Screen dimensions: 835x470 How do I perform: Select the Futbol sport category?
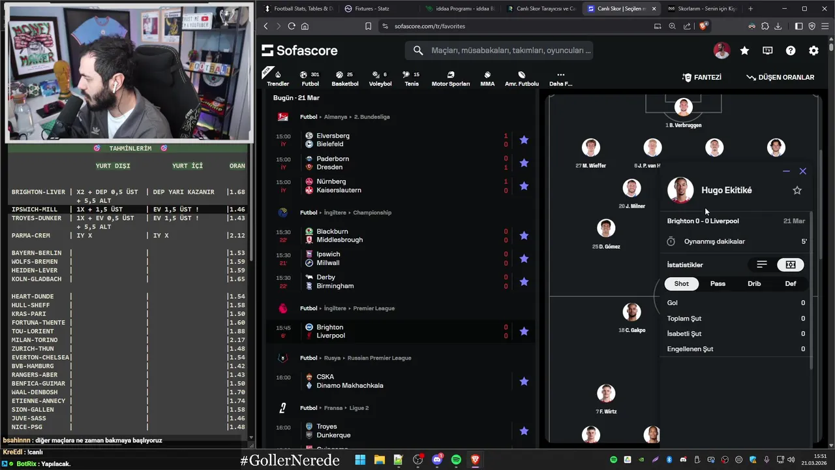[x=310, y=78]
